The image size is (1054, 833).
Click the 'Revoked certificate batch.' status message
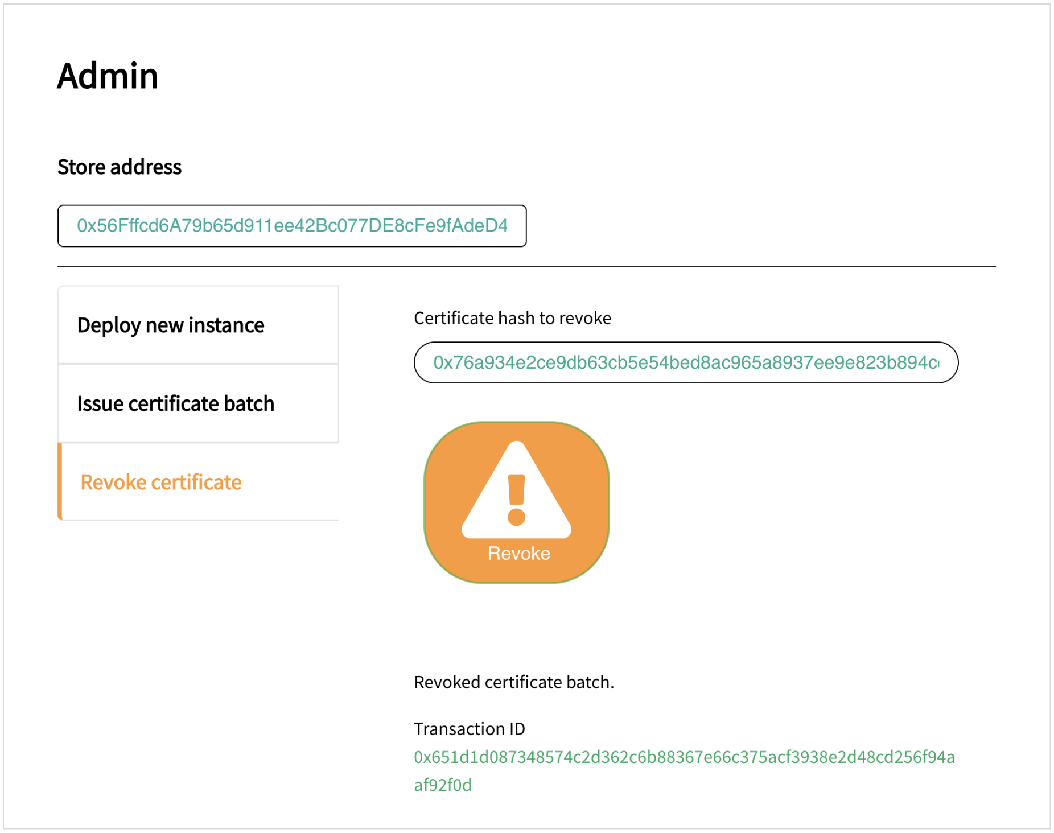pyautogui.click(x=514, y=682)
